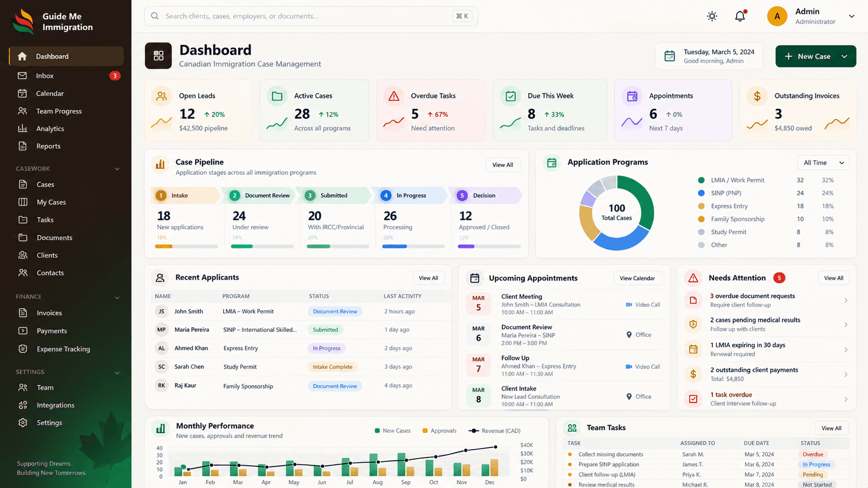Click View All in Case Pipeline
Screen dimensions: 868x488
[503, 165]
